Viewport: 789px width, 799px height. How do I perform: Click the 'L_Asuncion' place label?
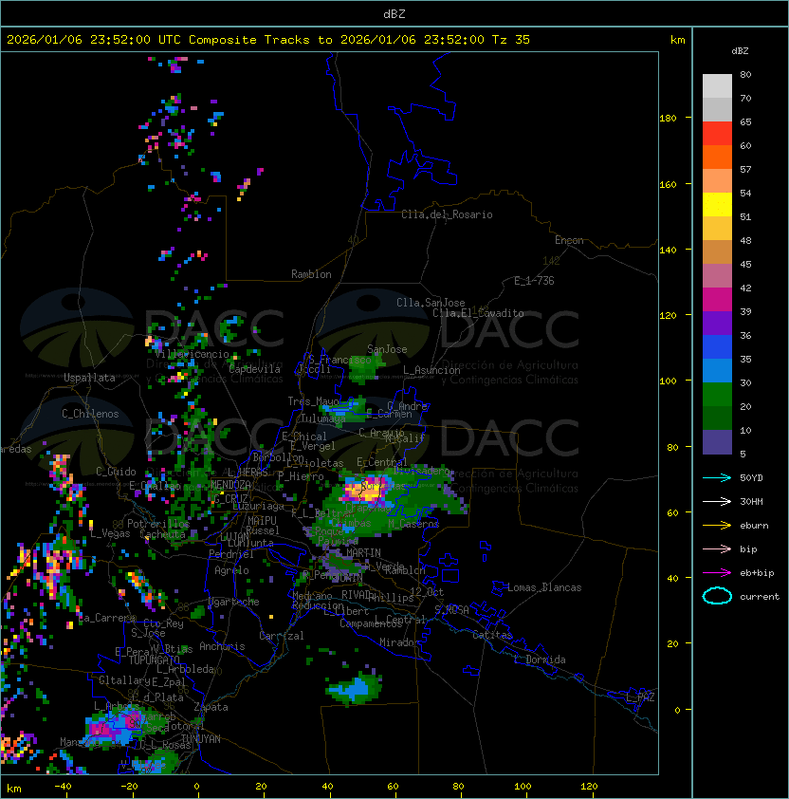(431, 370)
